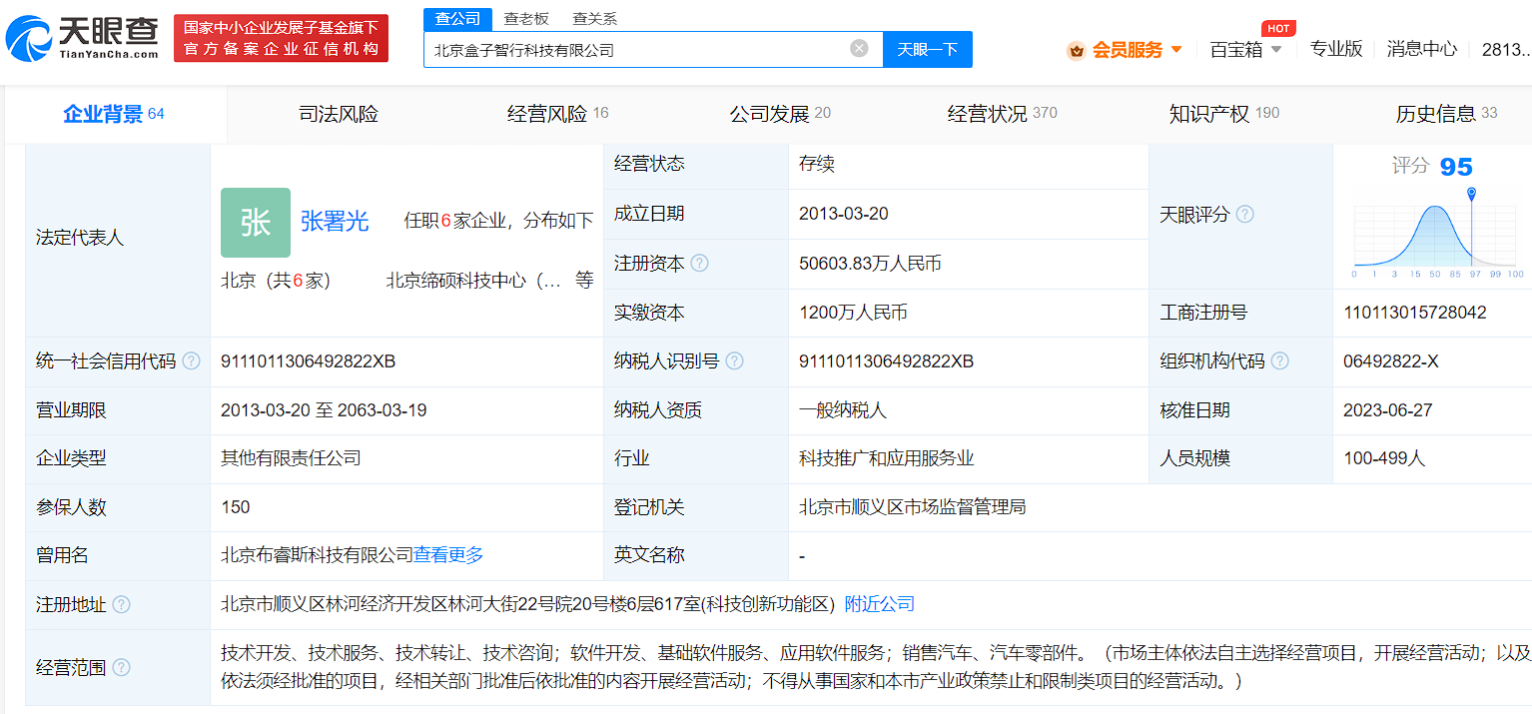Viewport: 1532px width, 714px height.
Task: Switch to the 知识产权 tab
Action: click(1223, 114)
